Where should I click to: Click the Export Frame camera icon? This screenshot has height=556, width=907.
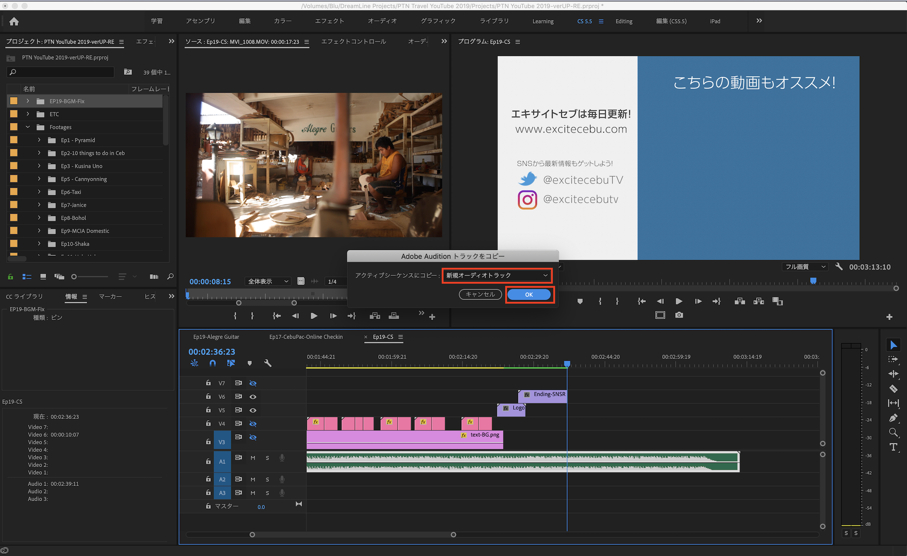click(679, 315)
